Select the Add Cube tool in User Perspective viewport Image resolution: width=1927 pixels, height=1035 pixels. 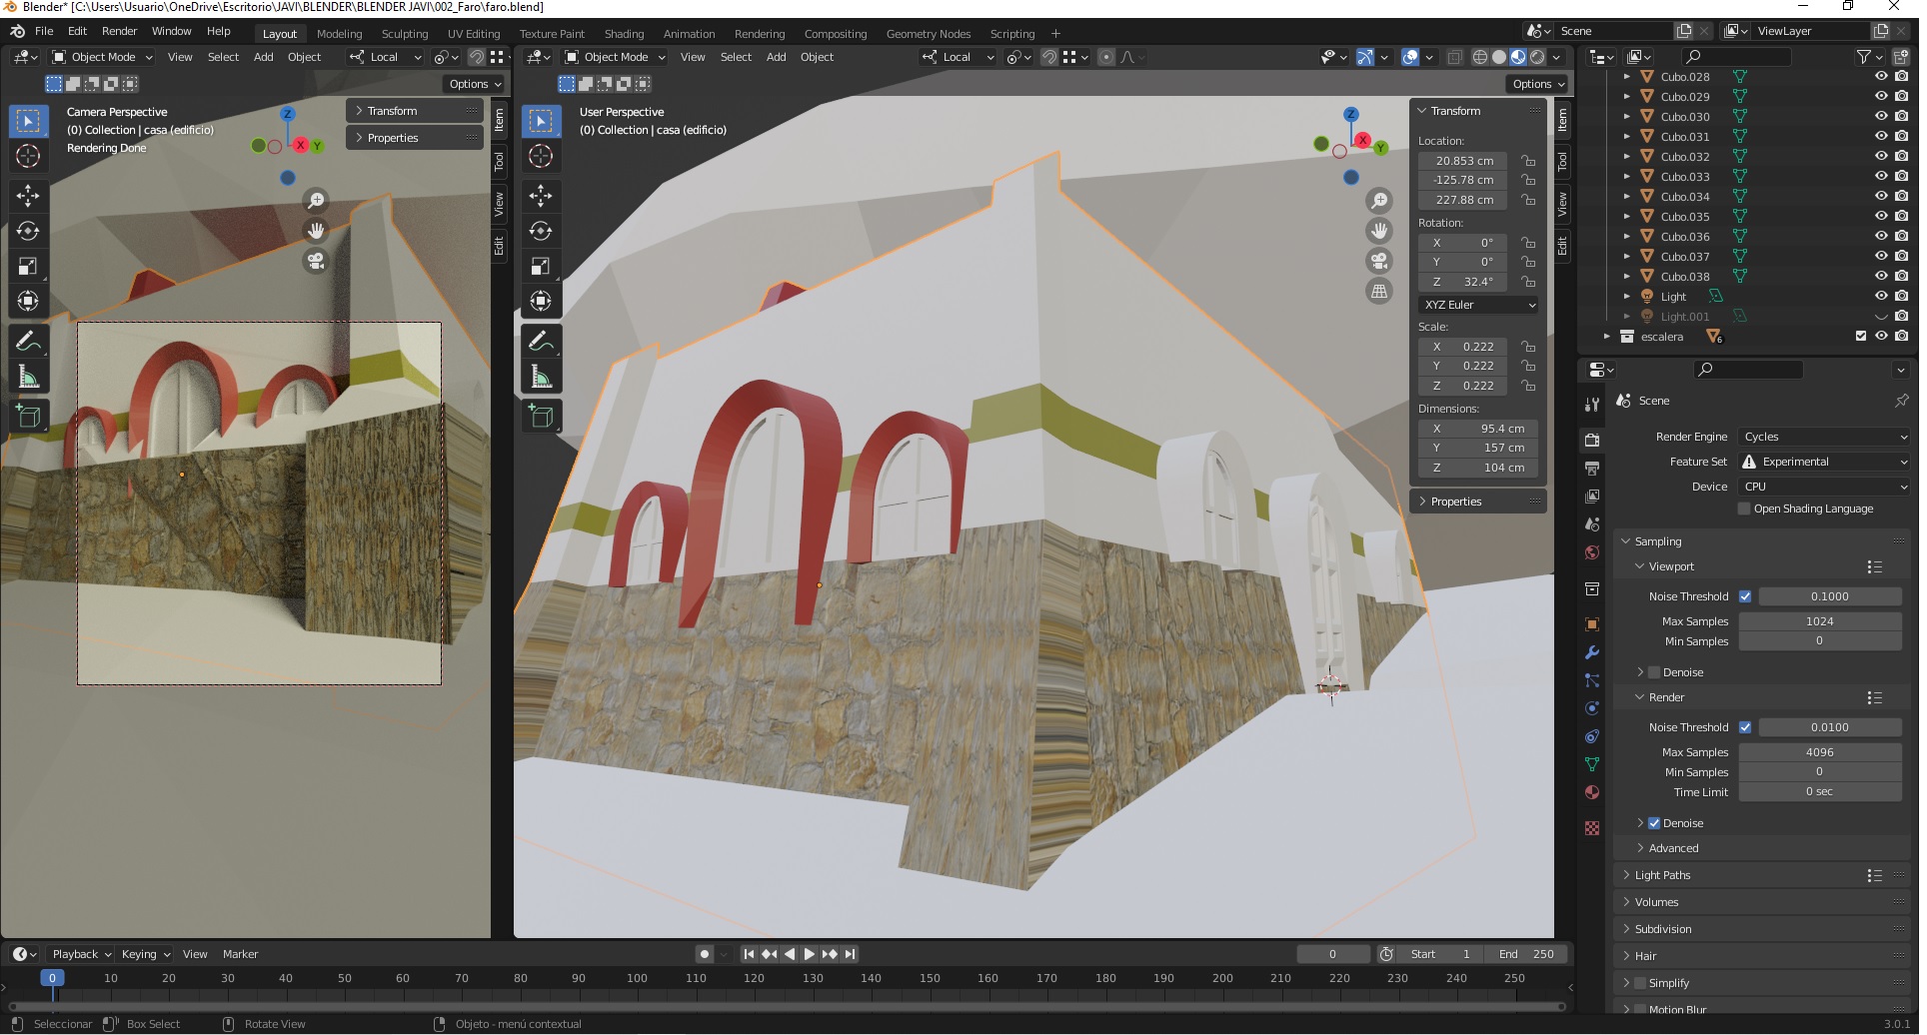[541, 416]
